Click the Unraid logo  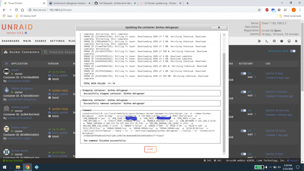coord(17,27)
